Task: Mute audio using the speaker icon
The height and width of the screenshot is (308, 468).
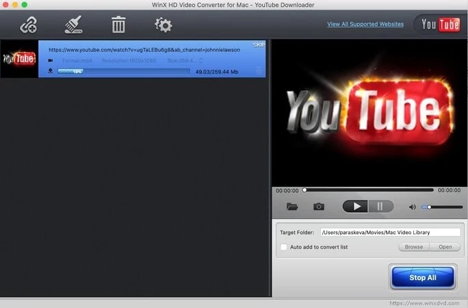Action: pyautogui.click(x=412, y=207)
